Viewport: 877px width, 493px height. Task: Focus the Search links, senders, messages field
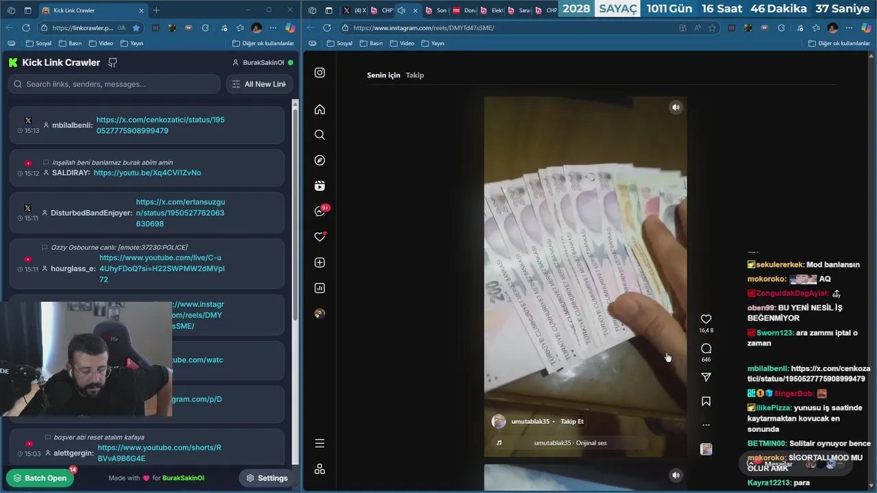(x=114, y=84)
